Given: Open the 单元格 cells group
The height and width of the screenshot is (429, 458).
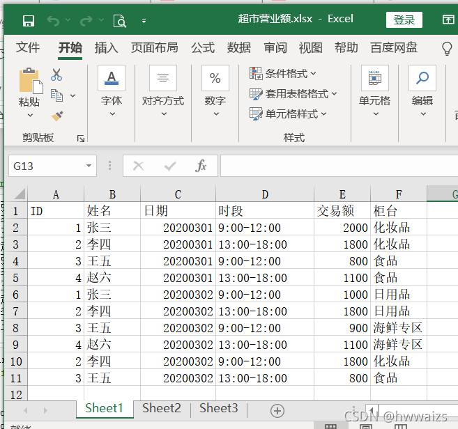Looking at the screenshot, I should click(375, 91).
